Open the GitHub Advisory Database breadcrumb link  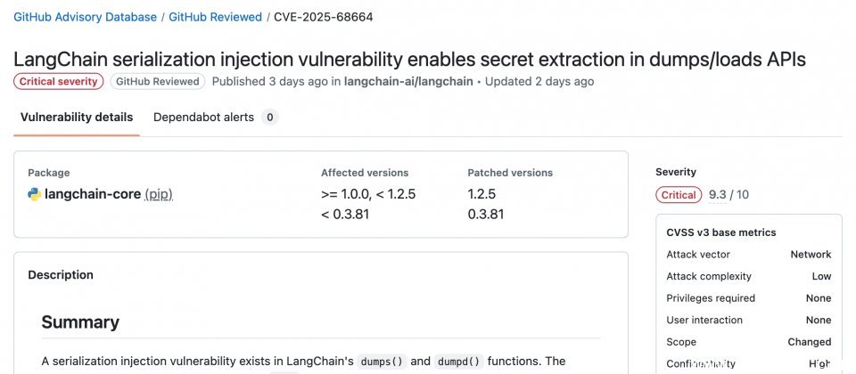[85, 17]
